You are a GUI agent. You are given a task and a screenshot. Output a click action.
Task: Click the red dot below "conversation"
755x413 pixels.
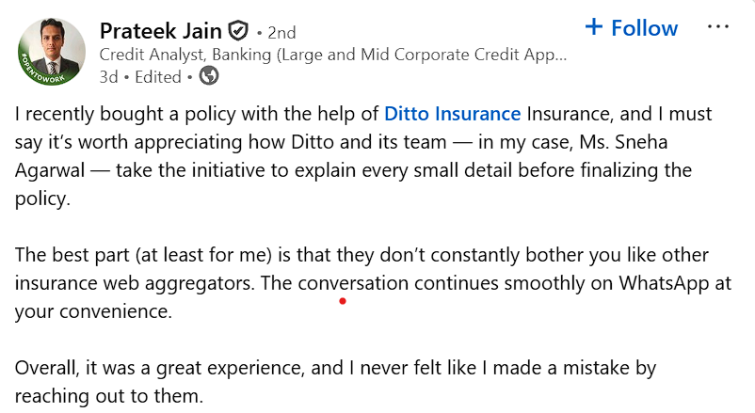[343, 302]
